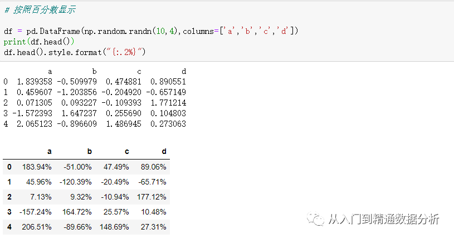Screen dimensions: 454x239
Task: Click the df.head().style.format code line
Action: pyautogui.click(x=74, y=52)
